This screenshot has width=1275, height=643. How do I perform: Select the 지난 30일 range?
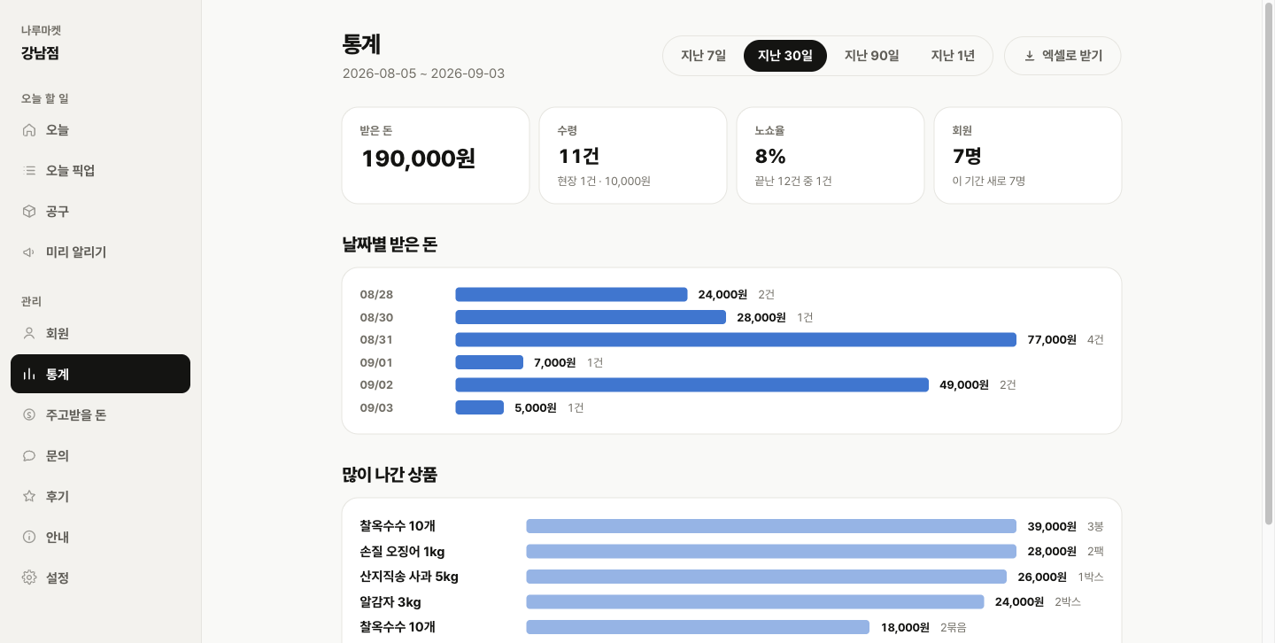click(x=785, y=56)
